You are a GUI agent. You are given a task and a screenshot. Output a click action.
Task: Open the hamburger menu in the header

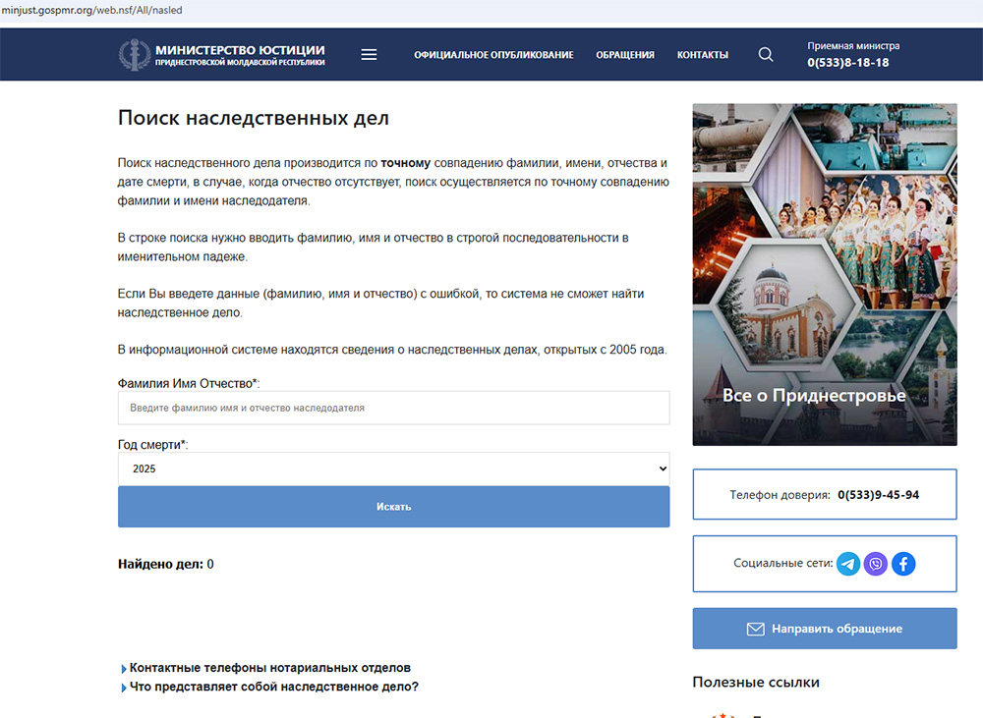tap(369, 55)
